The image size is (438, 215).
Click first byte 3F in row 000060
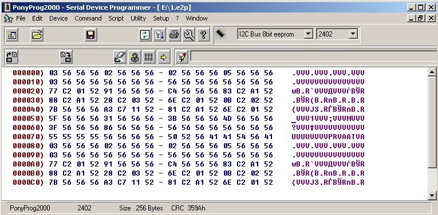click(x=53, y=128)
